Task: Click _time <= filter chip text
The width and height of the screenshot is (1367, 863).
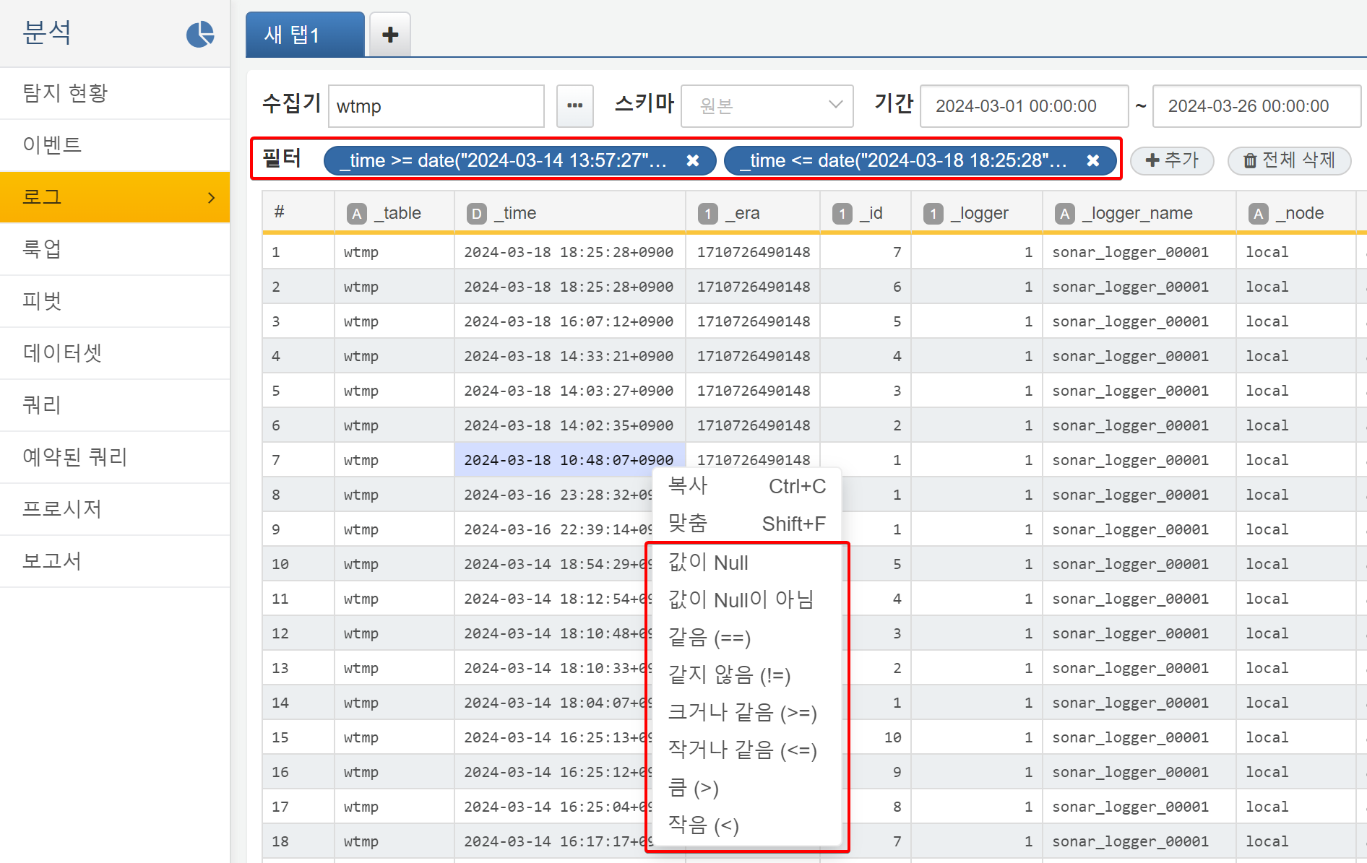Action: [x=904, y=160]
